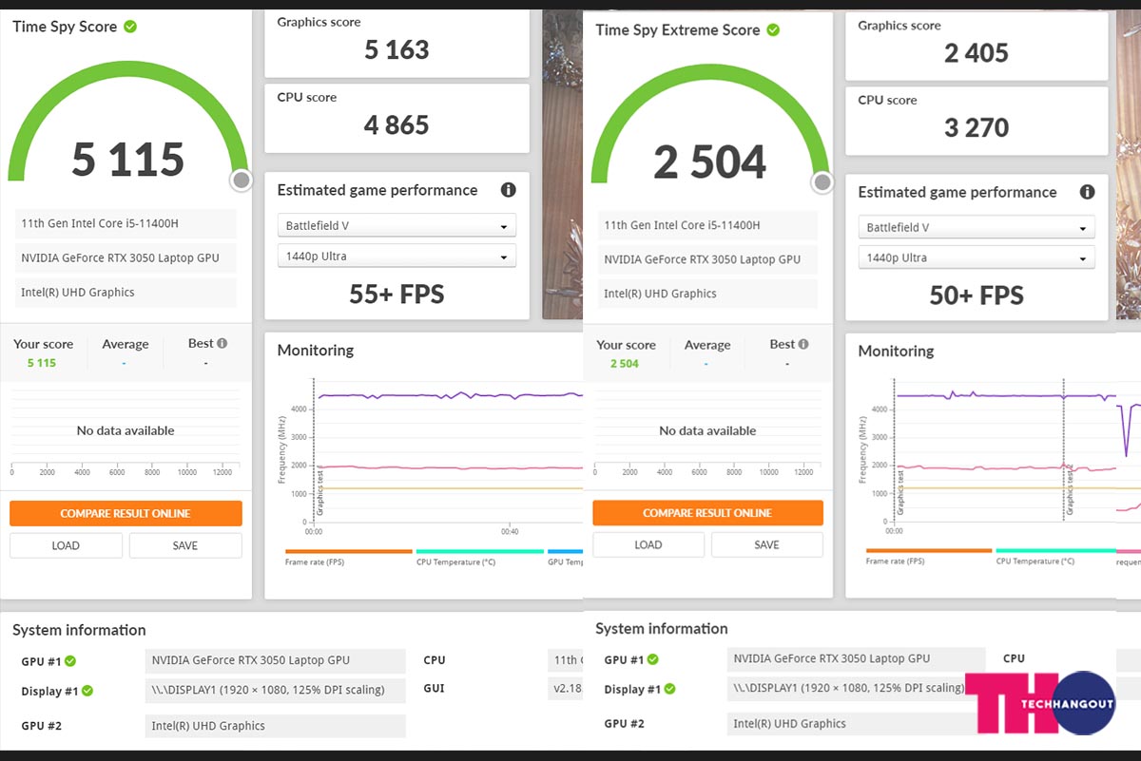
Task: Select the orange Frame rate legend bar in Time Spy monitoring
Action: (349, 551)
